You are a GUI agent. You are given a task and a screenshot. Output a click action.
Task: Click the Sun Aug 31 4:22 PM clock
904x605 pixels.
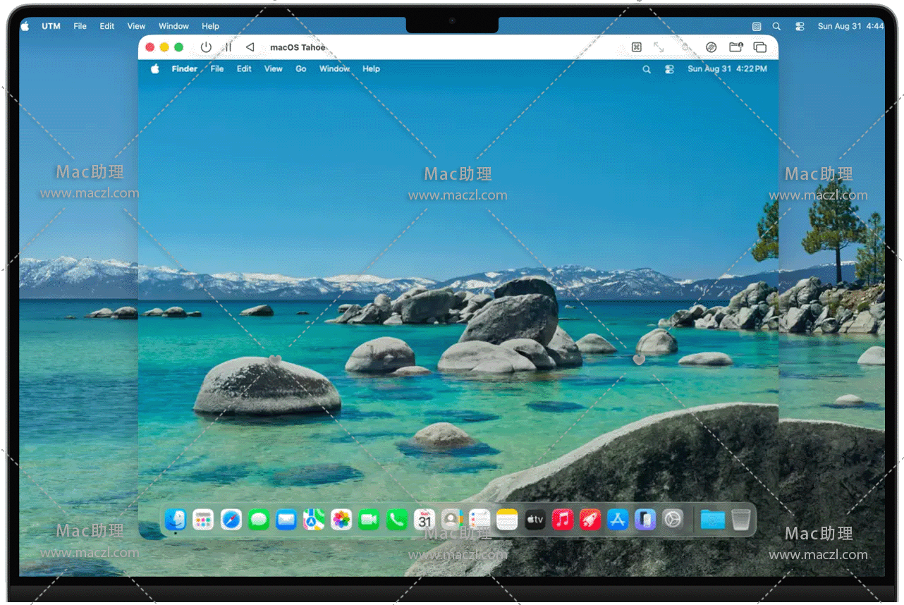727,69
